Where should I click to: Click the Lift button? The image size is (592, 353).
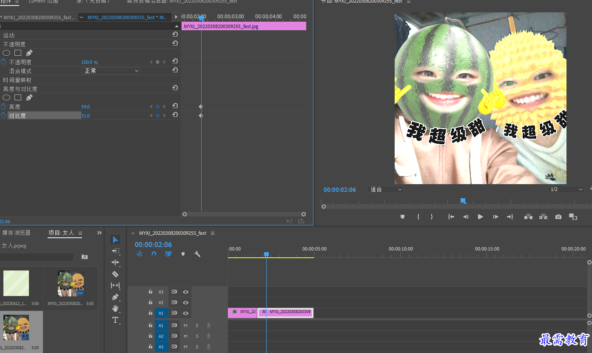pos(528,217)
